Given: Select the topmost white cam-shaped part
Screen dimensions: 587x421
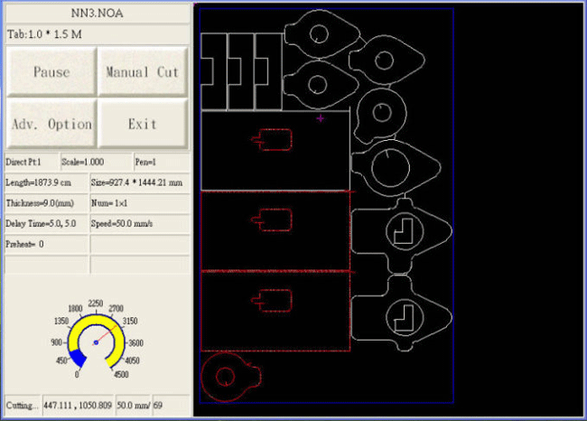Looking at the screenshot, I should [318, 34].
